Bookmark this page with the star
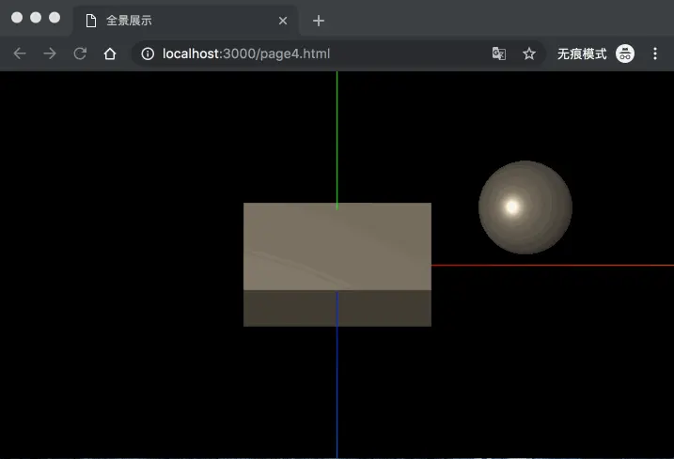The width and height of the screenshot is (674, 459). [x=529, y=54]
